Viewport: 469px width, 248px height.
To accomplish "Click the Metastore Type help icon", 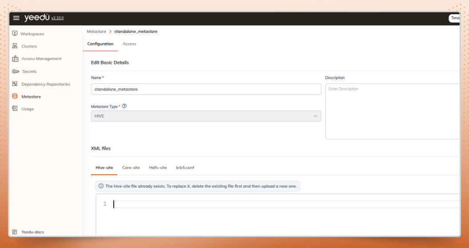I will coord(124,106).
